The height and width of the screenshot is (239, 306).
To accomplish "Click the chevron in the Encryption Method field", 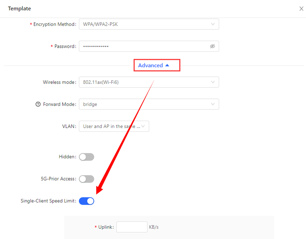I will pos(213,24).
